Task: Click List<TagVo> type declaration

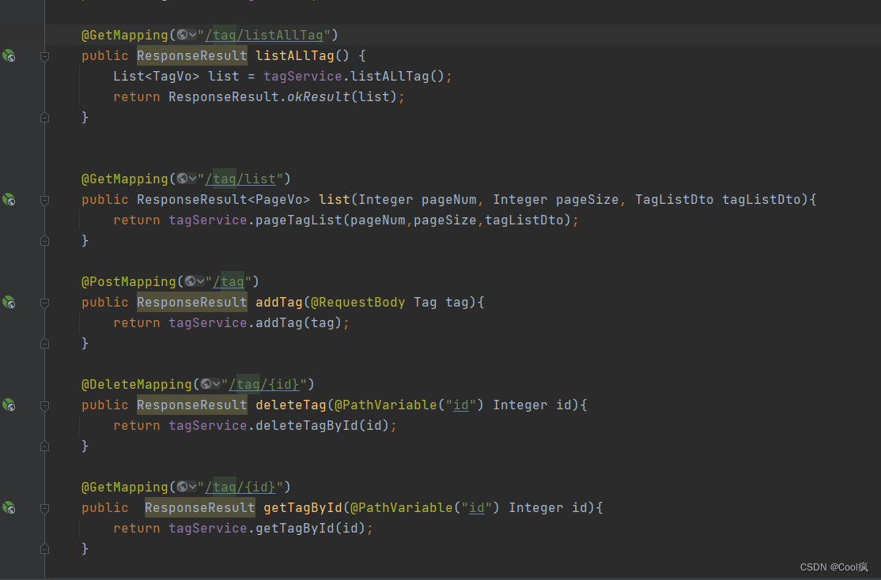Action: [157, 77]
